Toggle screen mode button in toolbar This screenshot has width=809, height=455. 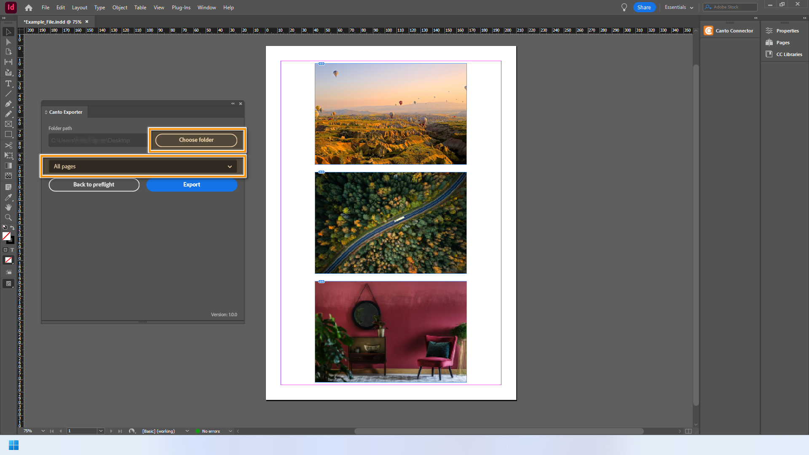click(8, 284)
